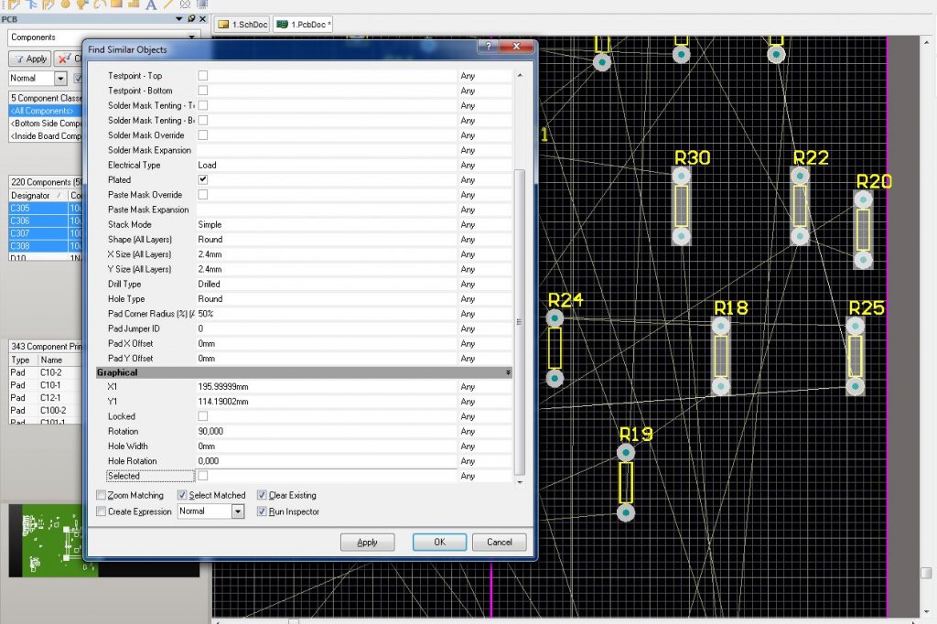Open the Any match dropdown for Drill Type
The height and width of the screenshot is (624, 937).
tap(485, 284)
